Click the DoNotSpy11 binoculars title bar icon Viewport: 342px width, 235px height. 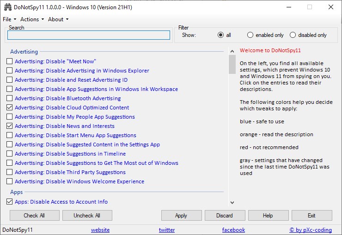[7, 7]
